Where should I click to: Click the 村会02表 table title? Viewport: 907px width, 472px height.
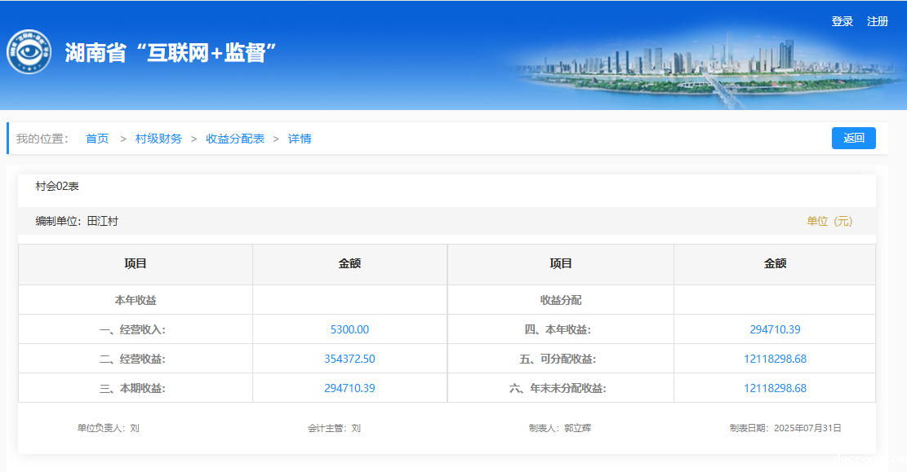point(57,187)
